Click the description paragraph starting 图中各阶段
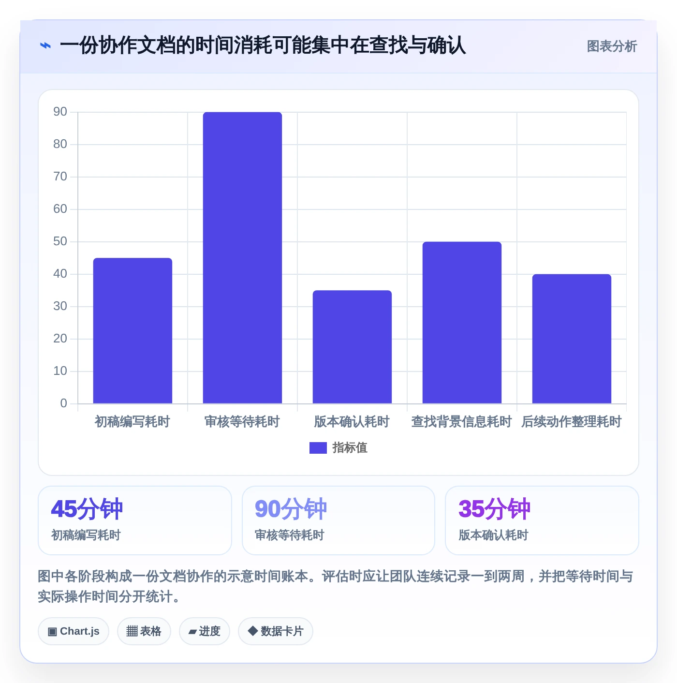This screenshot has height=683, width=677. coord(336,586)
